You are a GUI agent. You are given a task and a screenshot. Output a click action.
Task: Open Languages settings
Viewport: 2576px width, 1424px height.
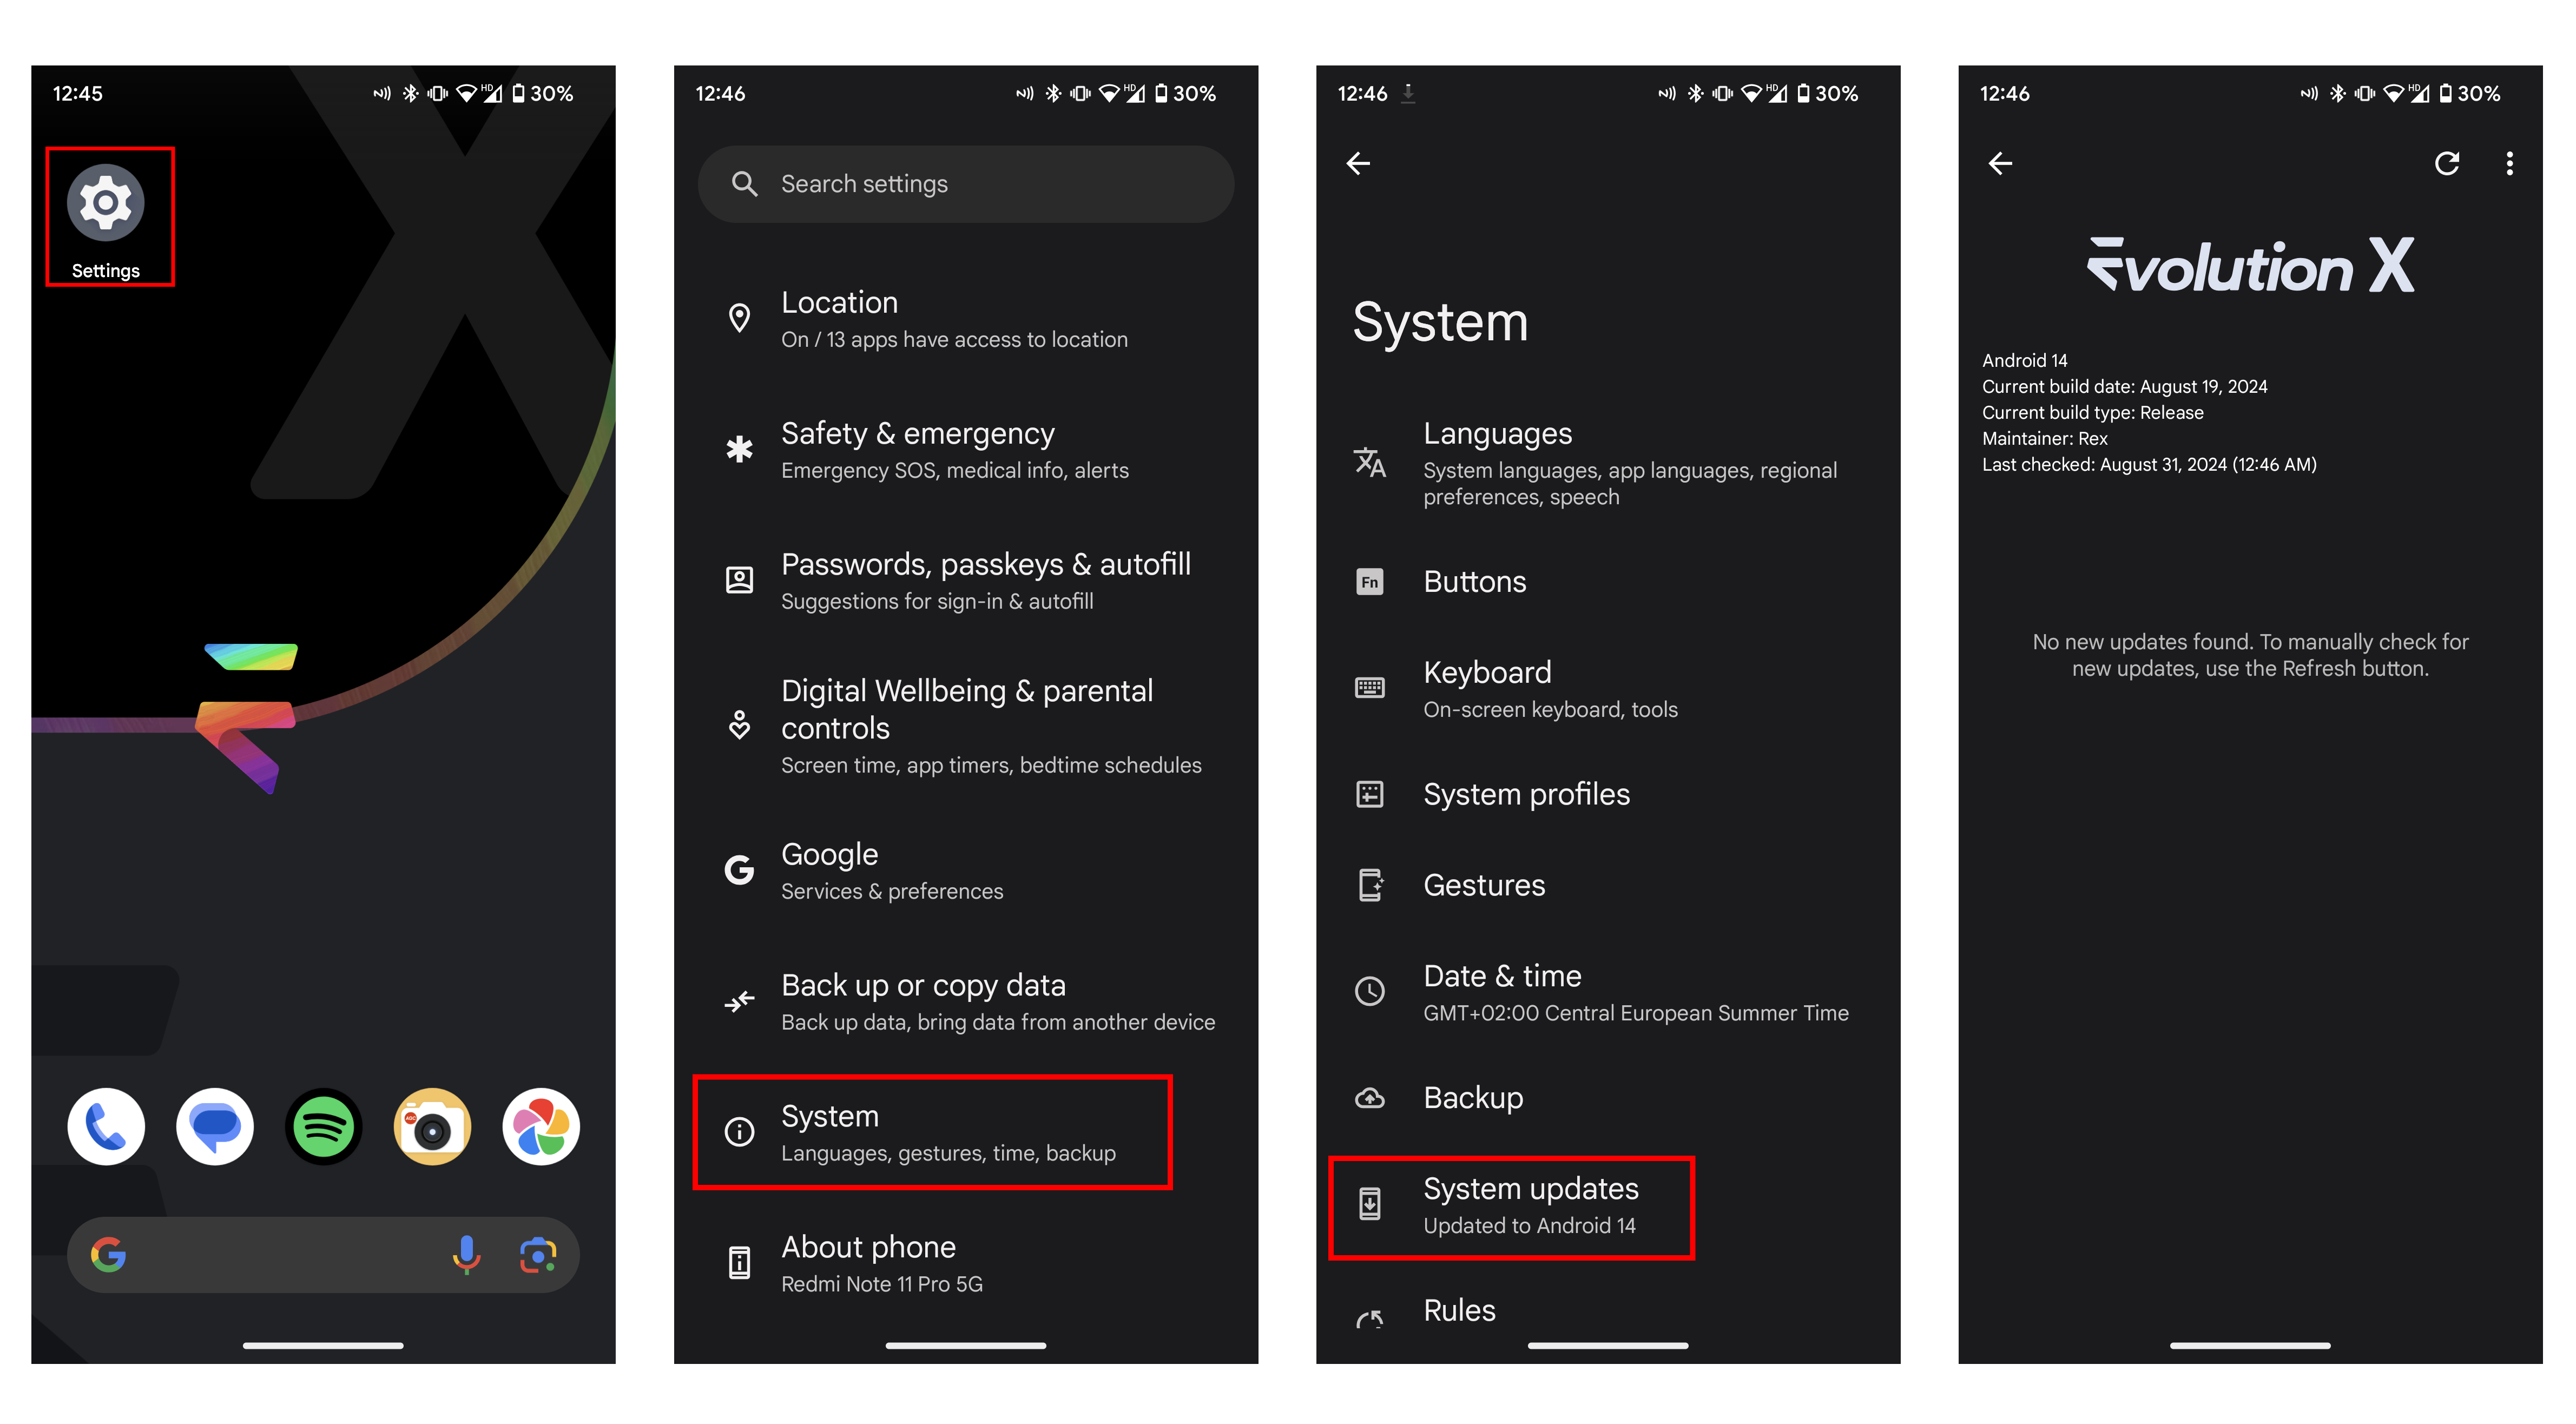[x=1608, y=463]
